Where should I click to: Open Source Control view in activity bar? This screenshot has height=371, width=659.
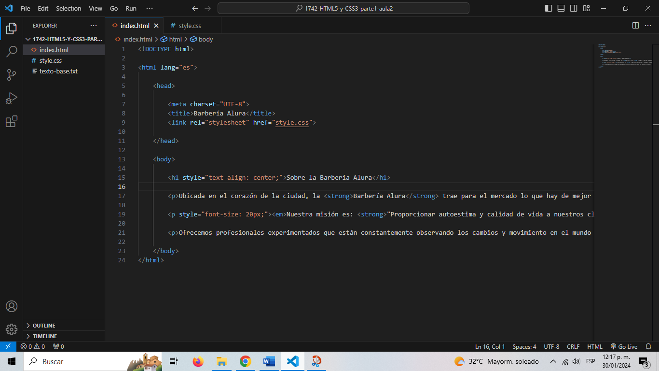coord(12,75)
